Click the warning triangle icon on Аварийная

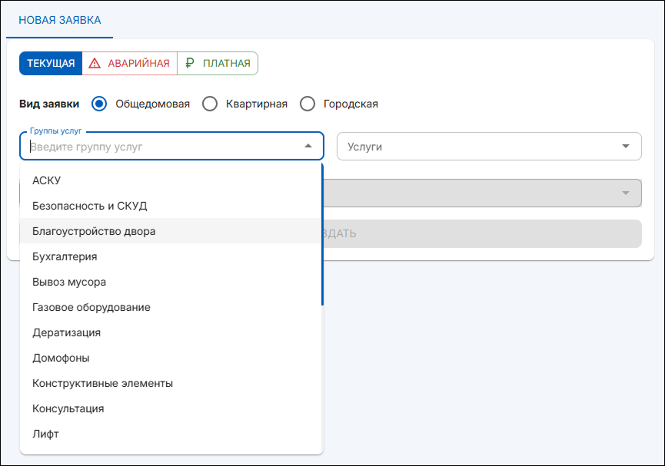click(x=95, y=64)
